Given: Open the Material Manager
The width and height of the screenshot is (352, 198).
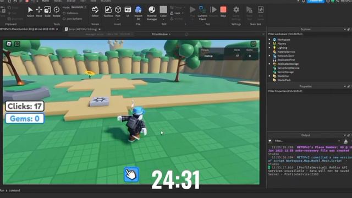Looking at the screenshot, I should click(152, 13).
